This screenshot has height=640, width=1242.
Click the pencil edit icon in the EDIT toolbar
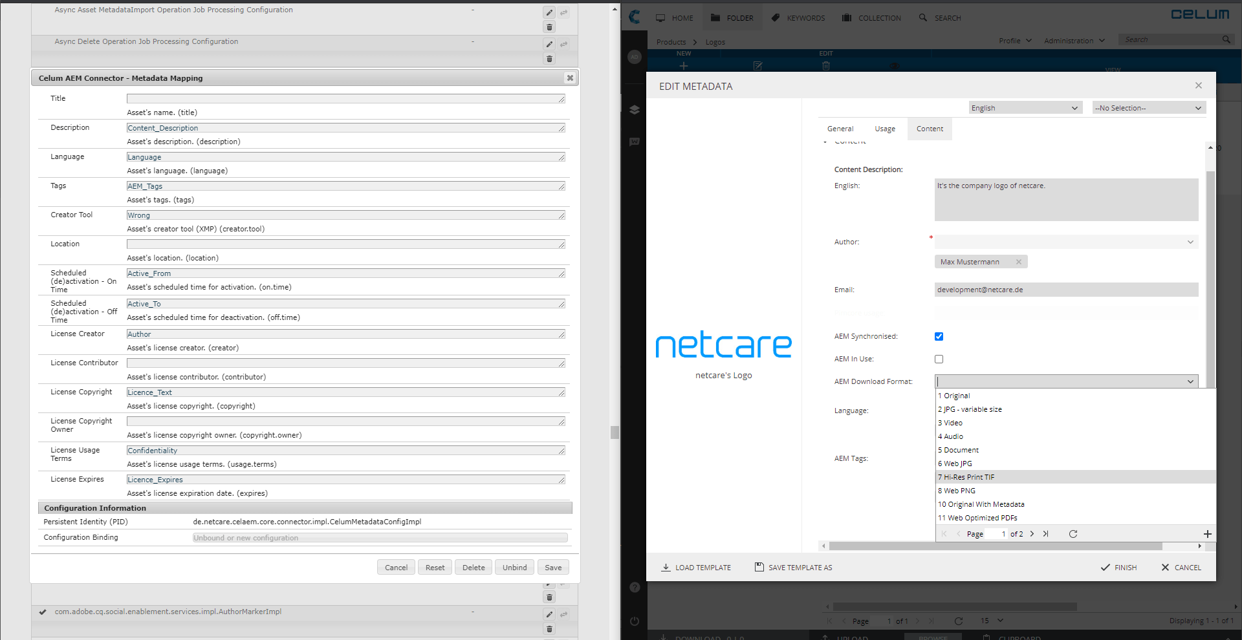[x=757, y=65]
